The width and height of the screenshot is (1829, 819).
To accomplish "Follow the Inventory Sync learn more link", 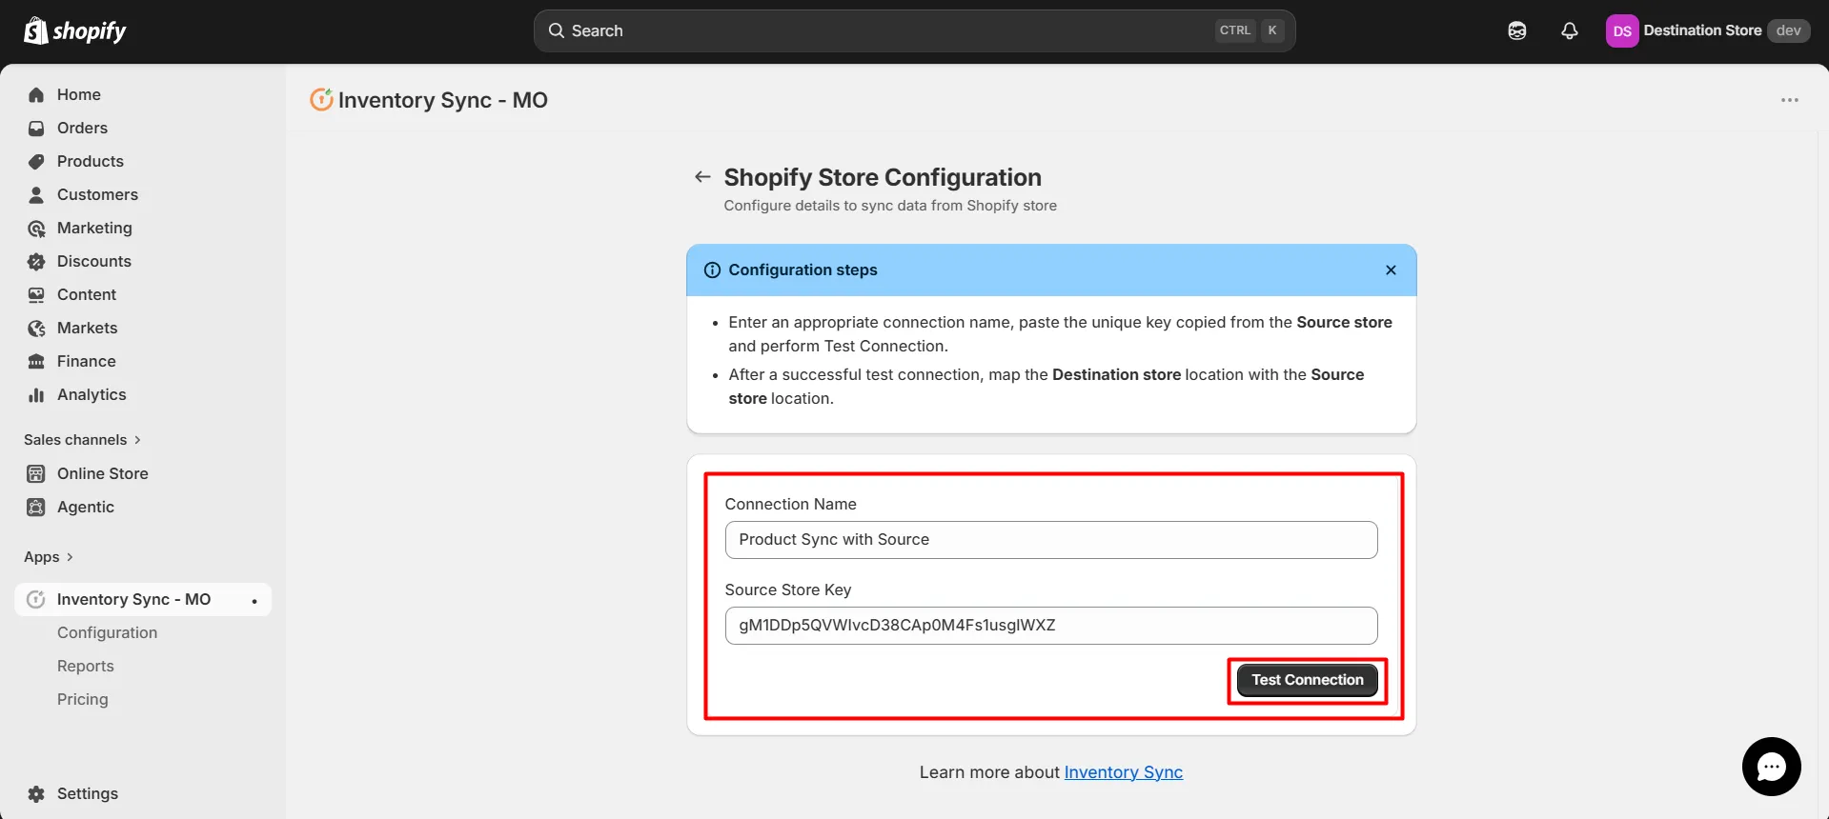I will point(1123,772).
